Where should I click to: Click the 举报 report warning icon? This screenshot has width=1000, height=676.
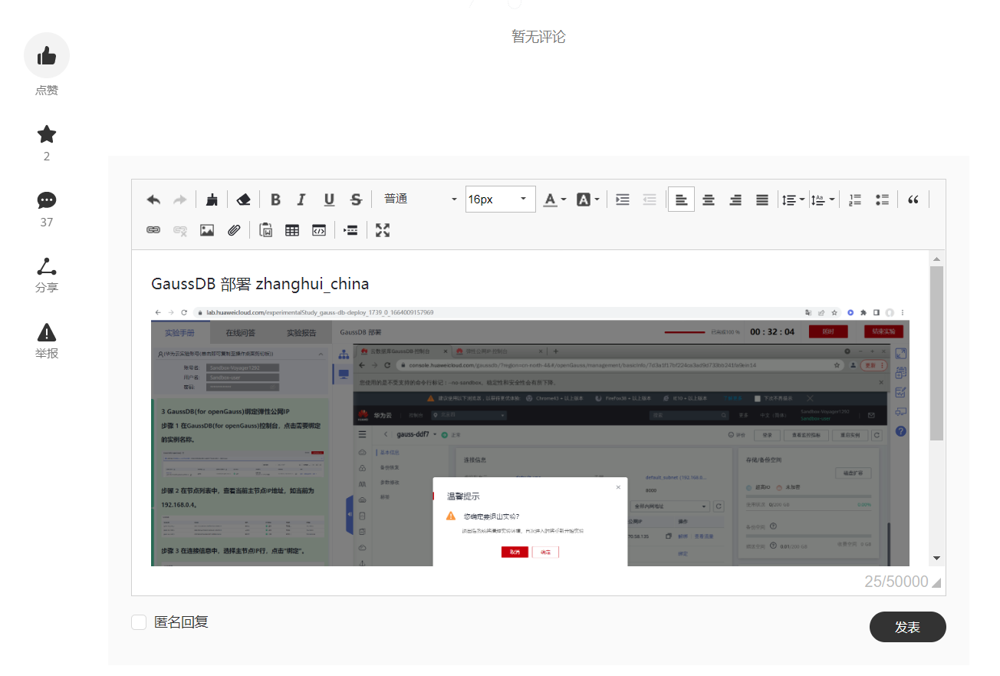[47, 332]
